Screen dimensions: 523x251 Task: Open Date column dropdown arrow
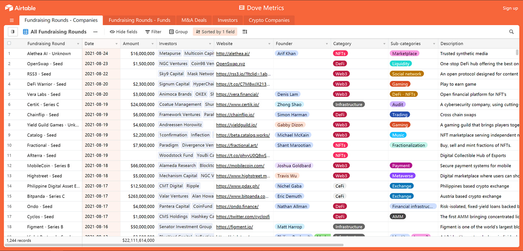coord(116,44)
